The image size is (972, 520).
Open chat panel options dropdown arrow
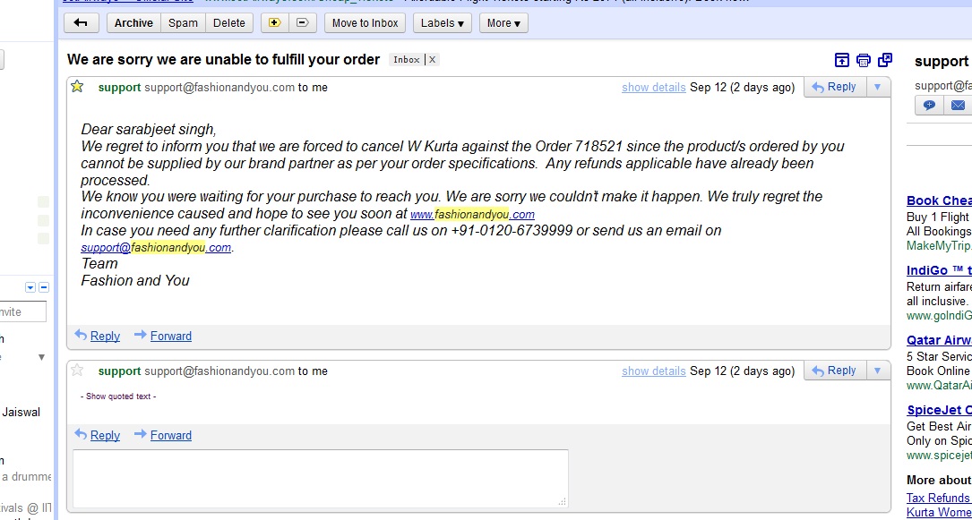pyautogui.click(x=30, y=287)
